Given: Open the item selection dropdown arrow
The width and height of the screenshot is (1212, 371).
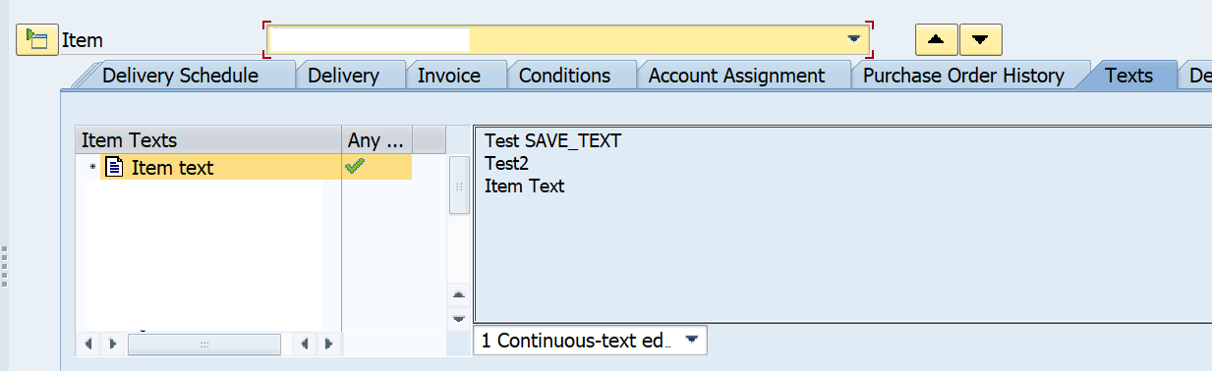Looking at the screenshot, I should coord(853,39).
